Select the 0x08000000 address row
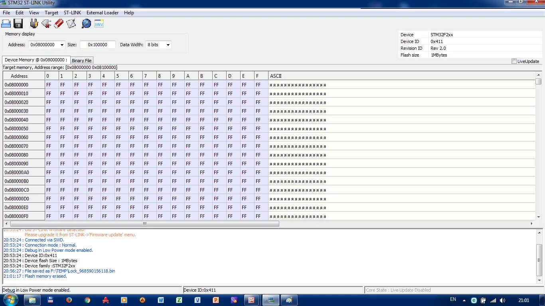Screen dimensions: 545x306 (269, 85)
